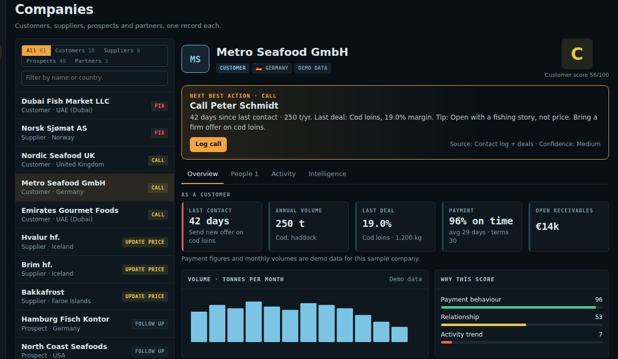Open the Last Deal 19.0% card
This screenshot has height=359, width=618.
(395, 226)
